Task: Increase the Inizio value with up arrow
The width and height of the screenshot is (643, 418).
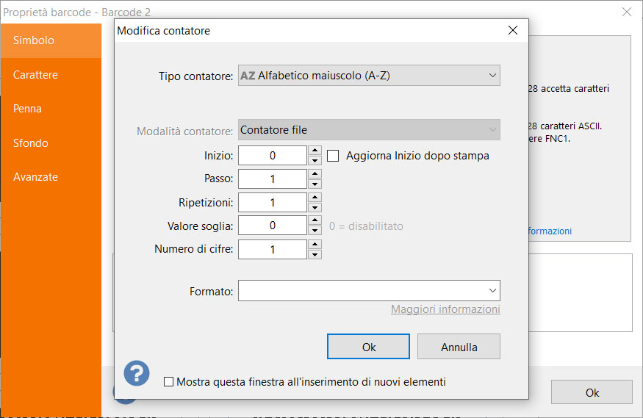Action: [x=315, y=151]
